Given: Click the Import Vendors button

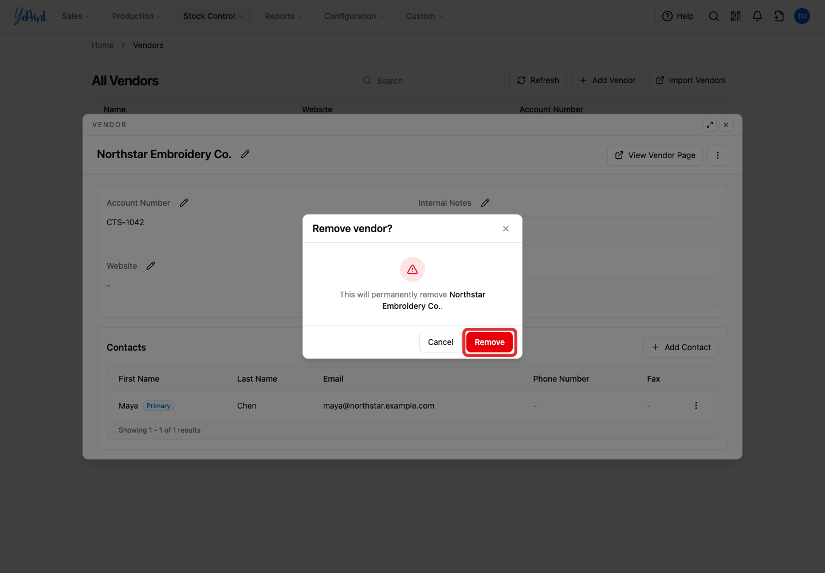Looking at the screenshot, I should [690, 80].
